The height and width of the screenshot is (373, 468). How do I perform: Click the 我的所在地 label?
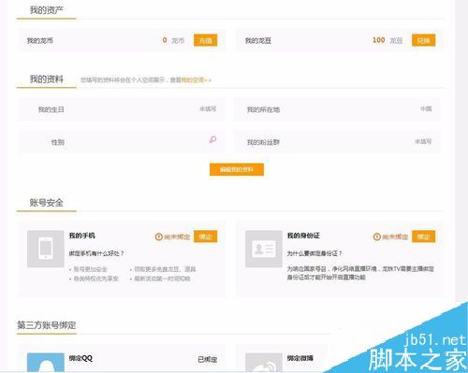click(x=263, y=109)
